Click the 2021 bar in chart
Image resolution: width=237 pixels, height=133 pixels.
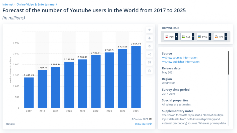(x=82, y=84)
